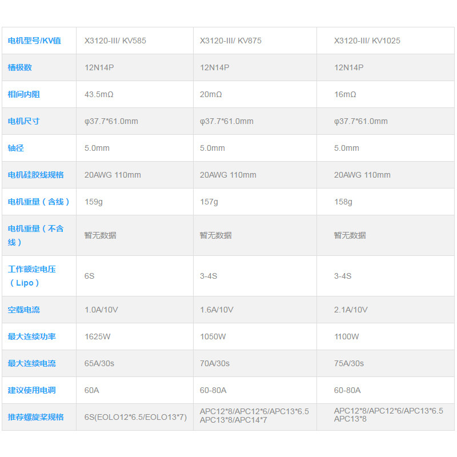Click the 60A recommended ESC value
This screenshot has height=457, width=457.
[x=91, y=390]
